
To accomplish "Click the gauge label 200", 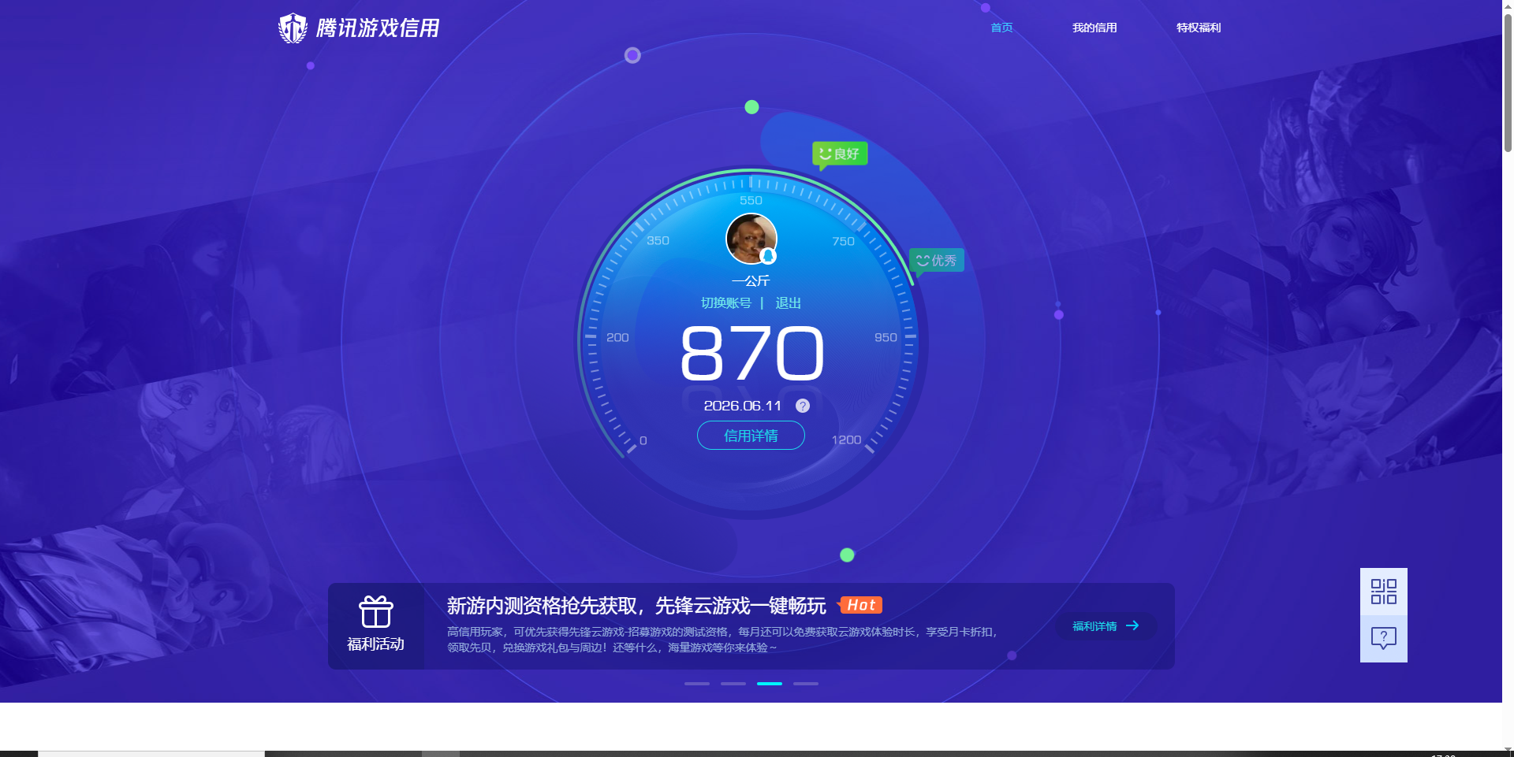I will pos(617,338).
